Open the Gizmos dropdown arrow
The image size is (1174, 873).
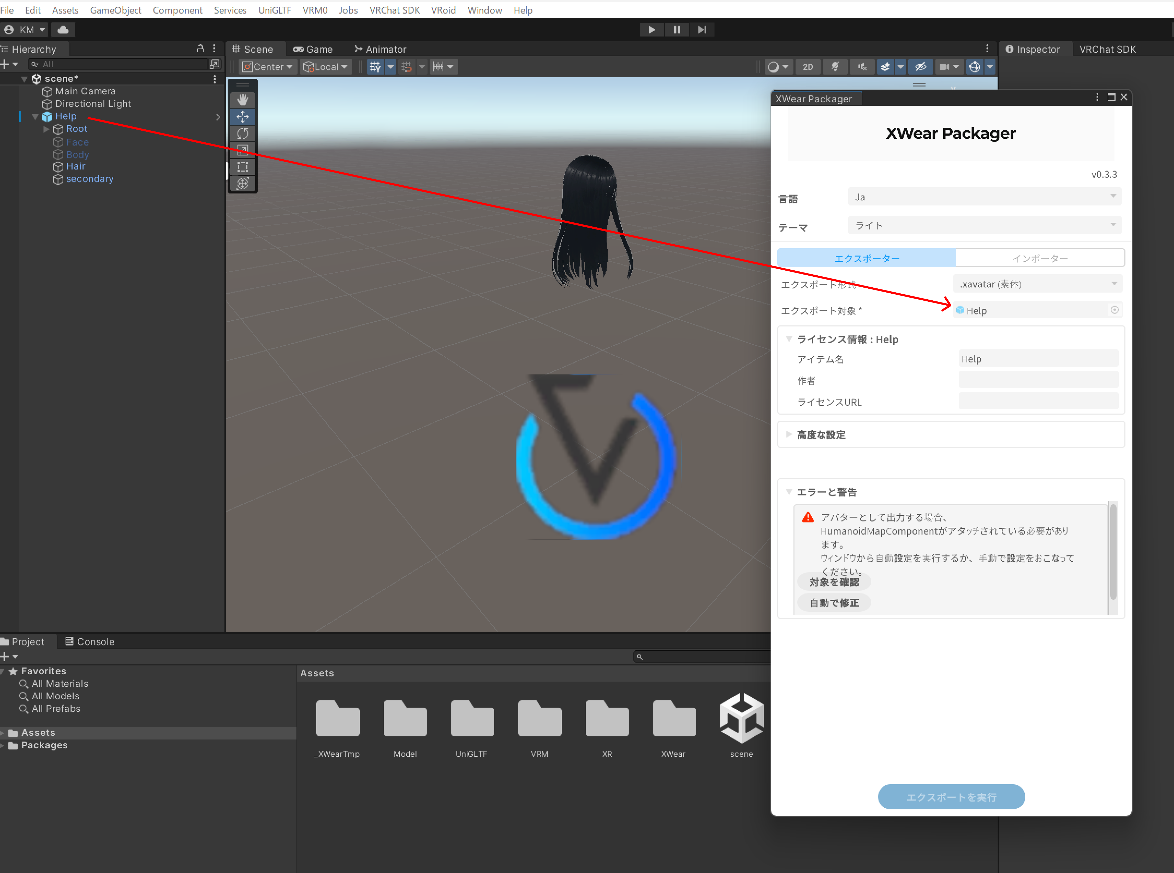click(x=990, y=66)
